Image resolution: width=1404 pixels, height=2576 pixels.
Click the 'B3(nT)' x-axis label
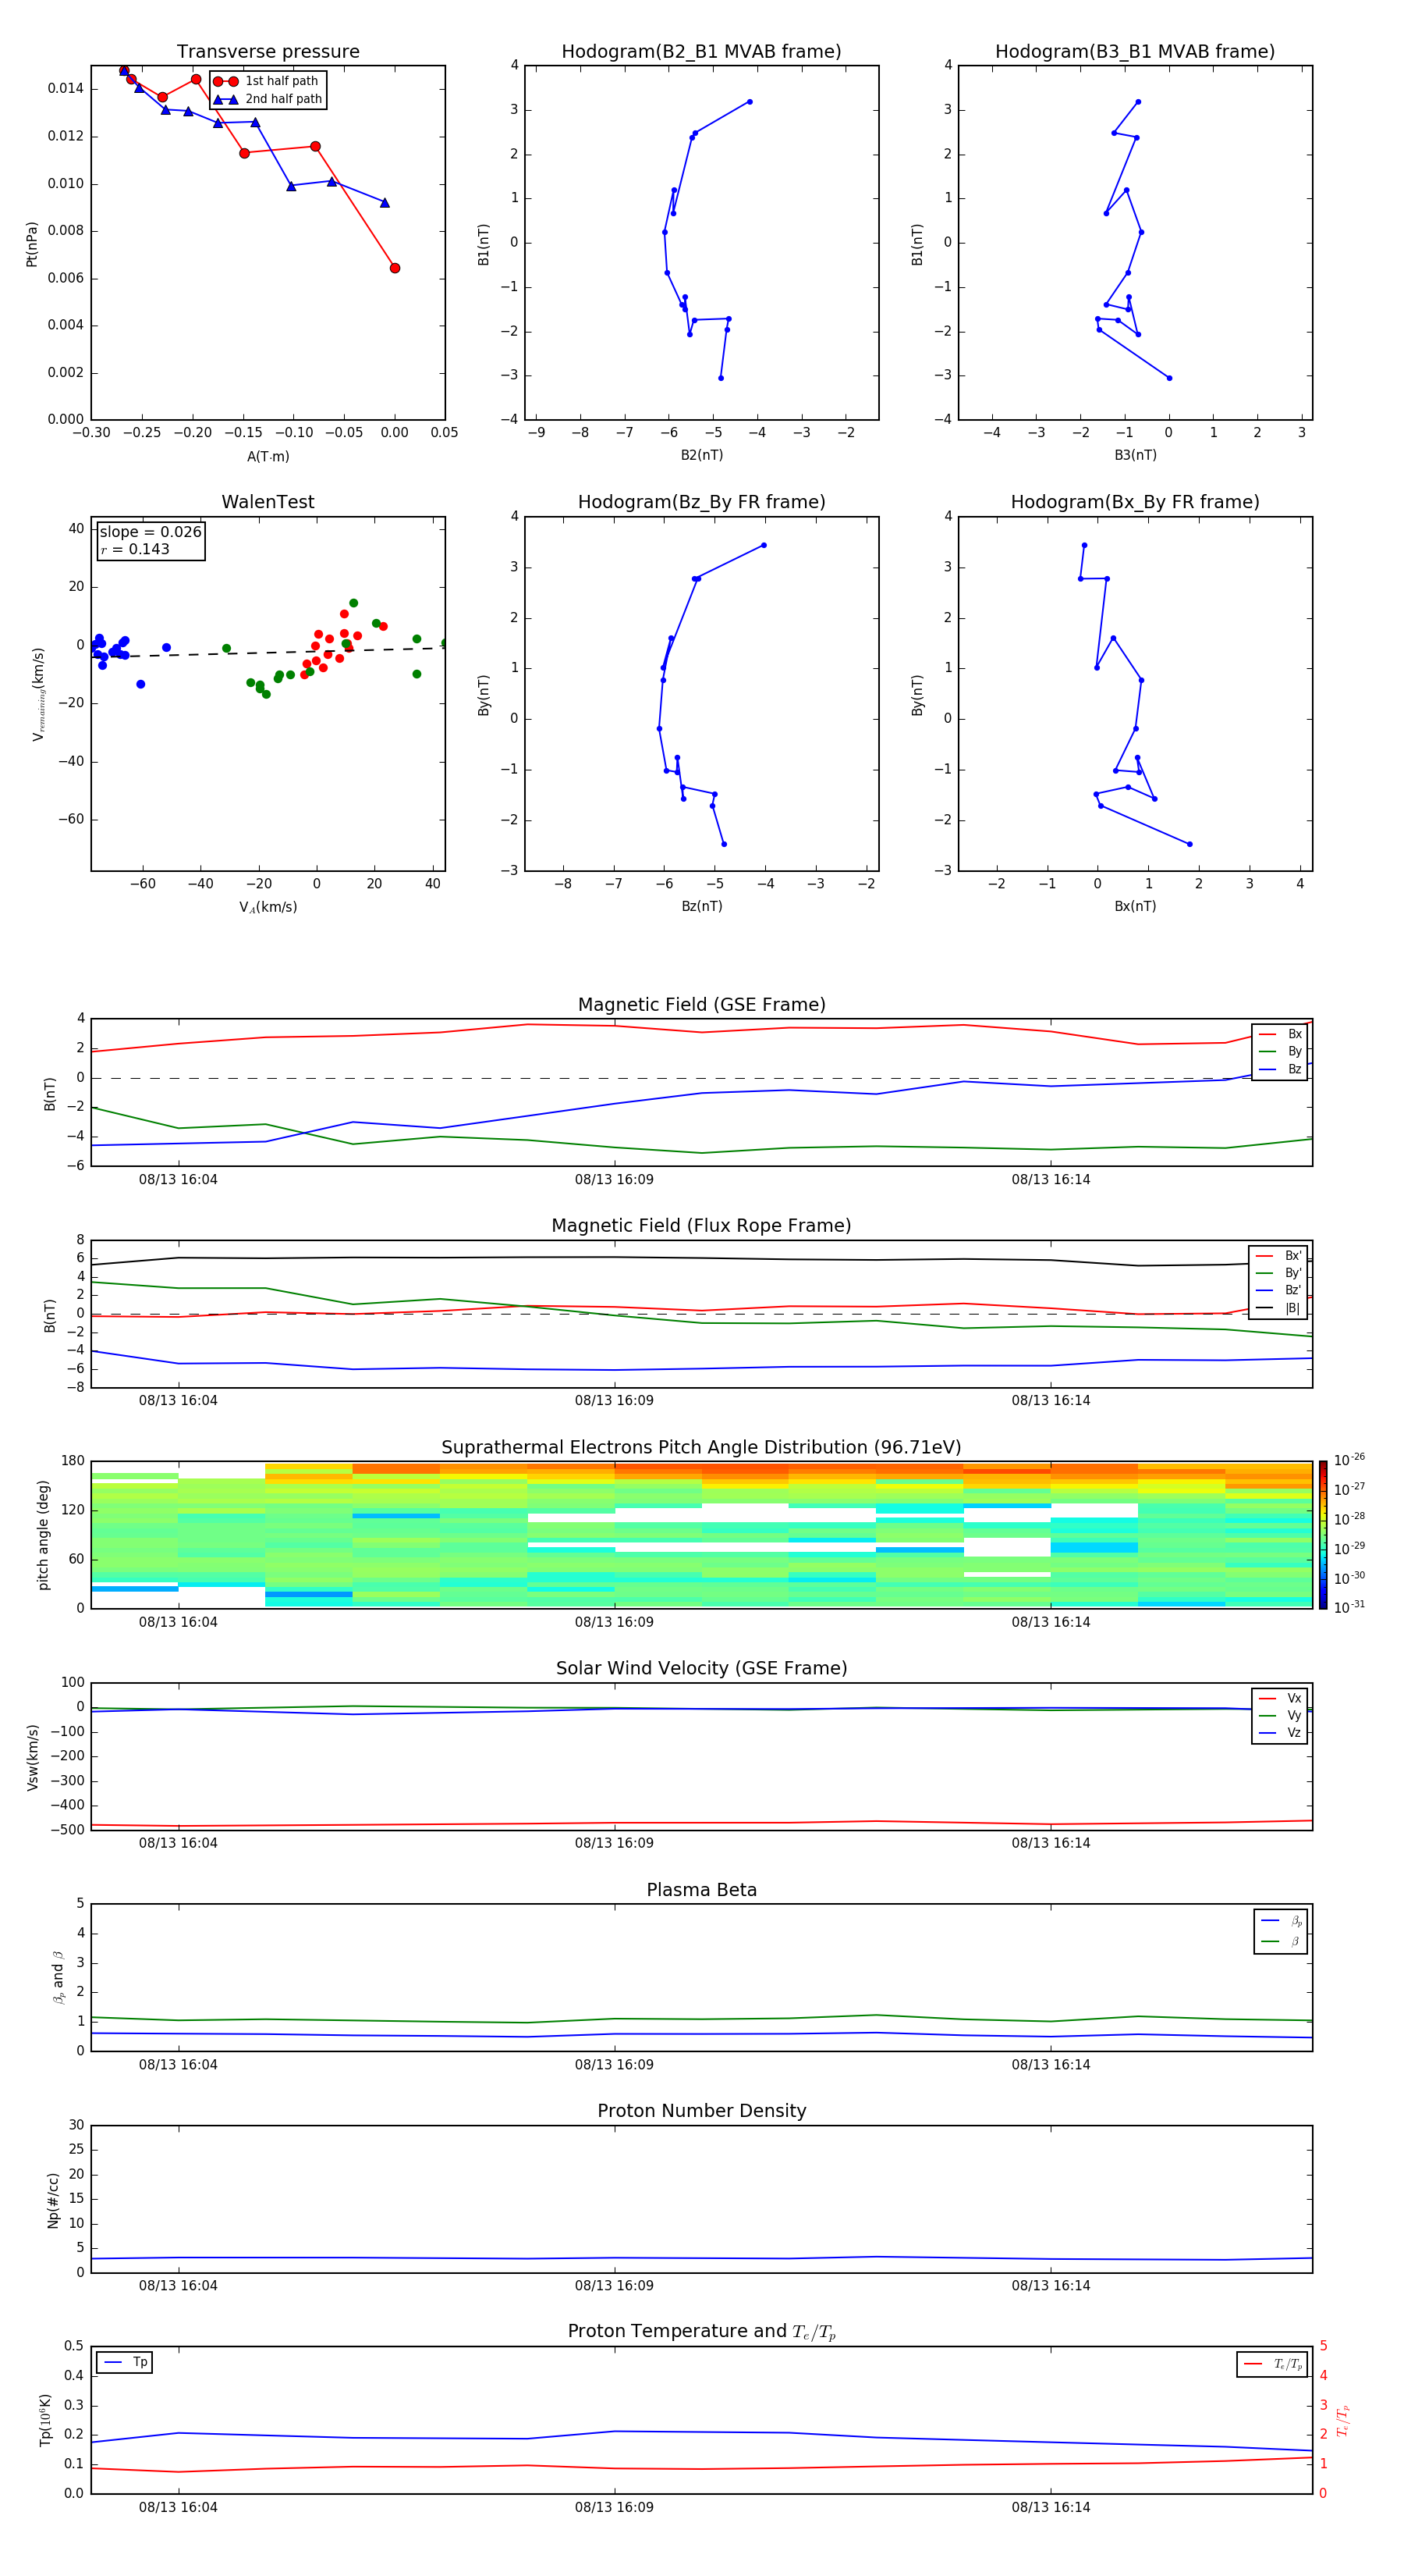point(1135,455)
